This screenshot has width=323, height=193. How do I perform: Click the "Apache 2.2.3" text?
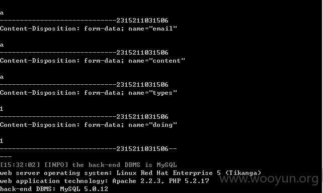coord(138,181)
